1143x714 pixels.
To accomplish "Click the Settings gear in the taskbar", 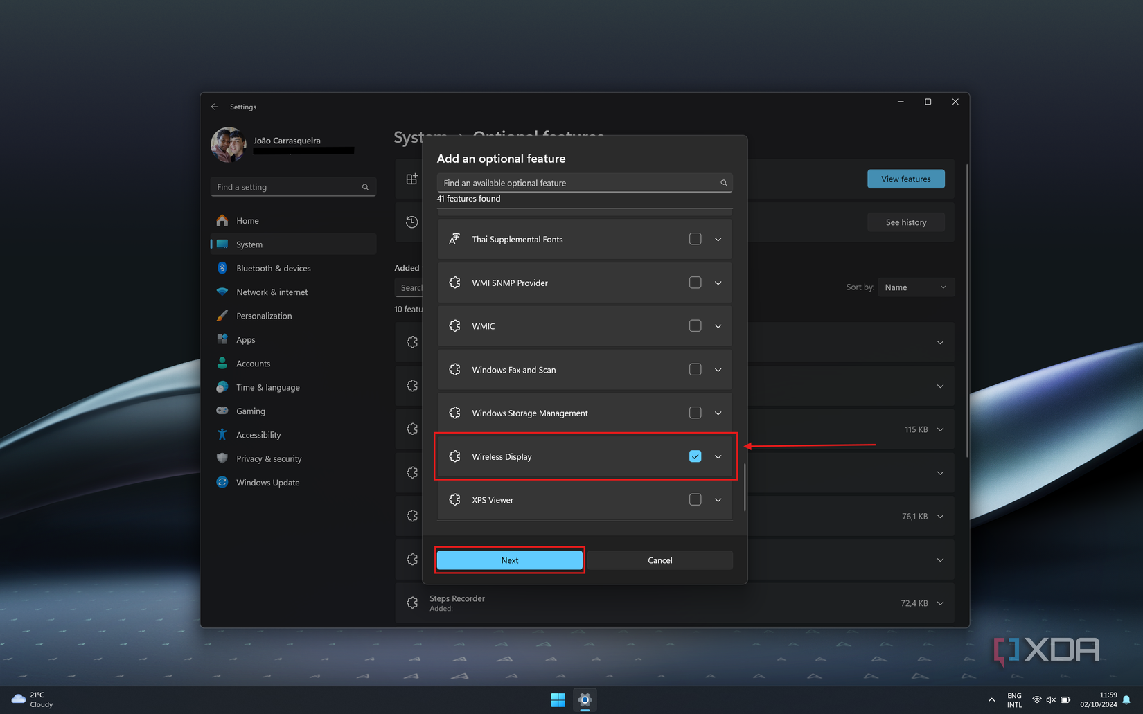I will (585, 699).
